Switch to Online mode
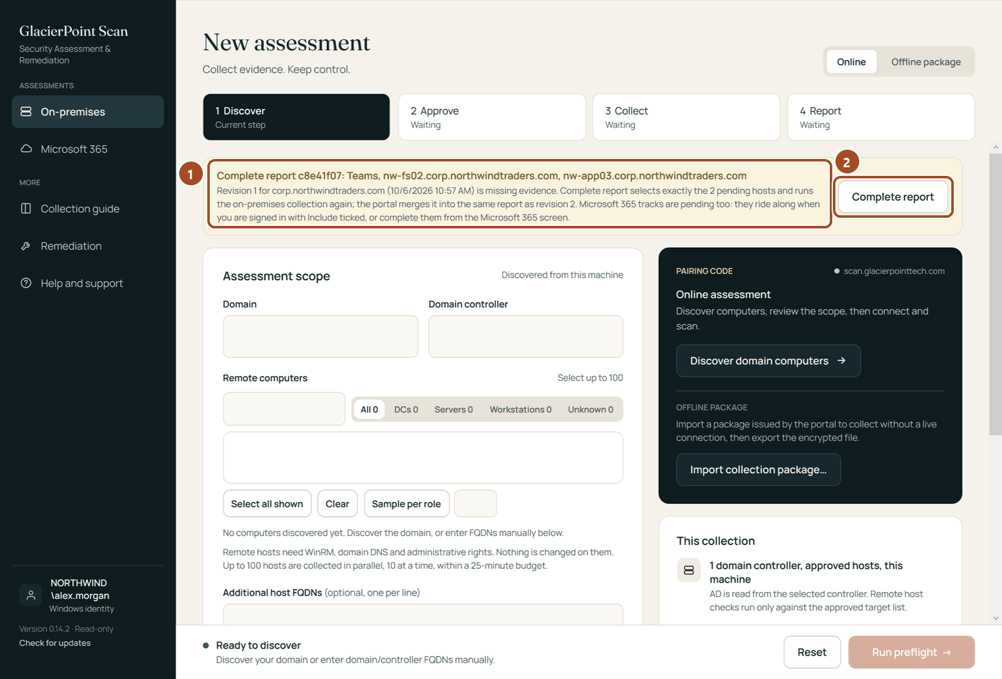 point(851,61)
